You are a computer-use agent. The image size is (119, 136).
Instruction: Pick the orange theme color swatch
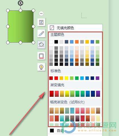pyautogui.click(x=77, y=42)
